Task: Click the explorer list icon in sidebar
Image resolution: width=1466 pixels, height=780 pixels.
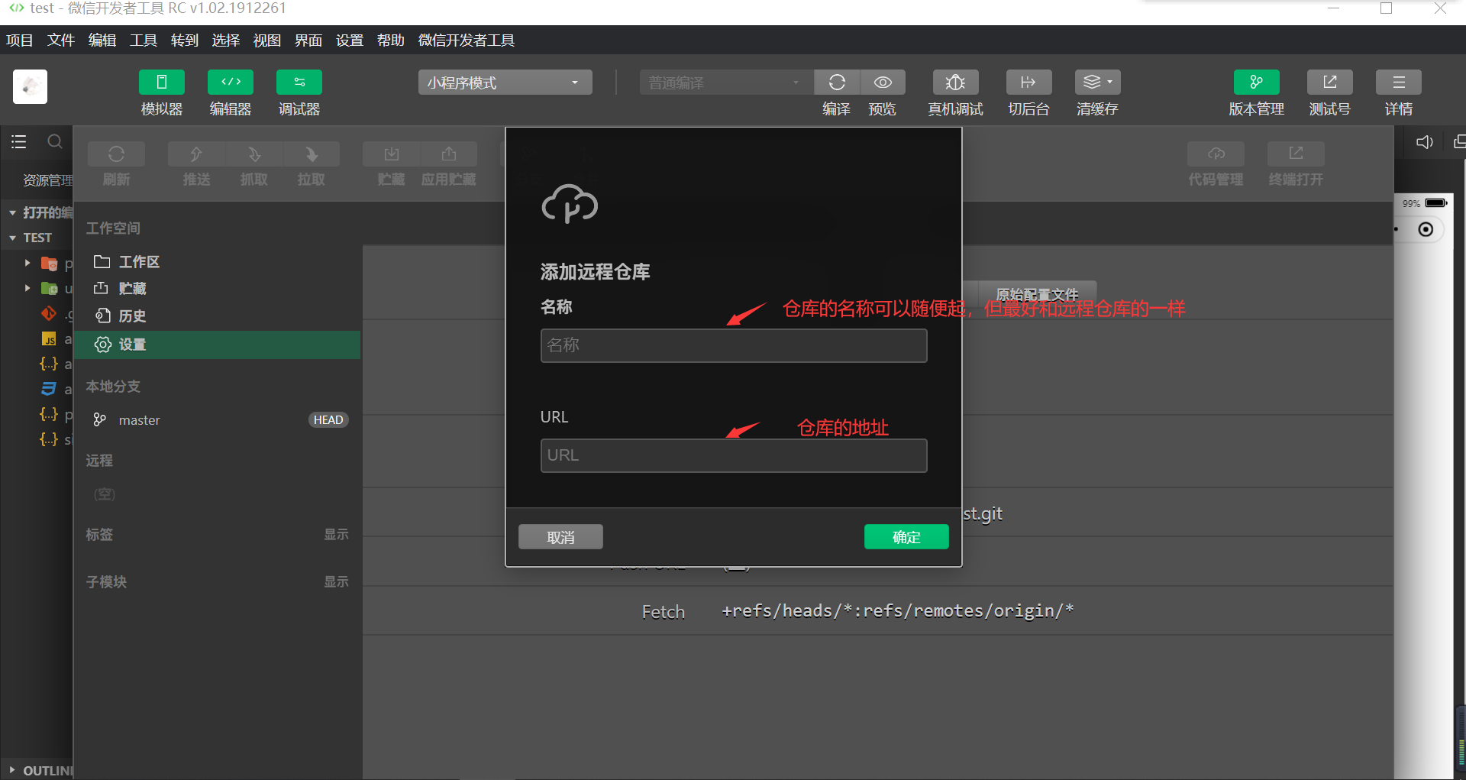Action: pyautogui.click(x=18, y=141)
